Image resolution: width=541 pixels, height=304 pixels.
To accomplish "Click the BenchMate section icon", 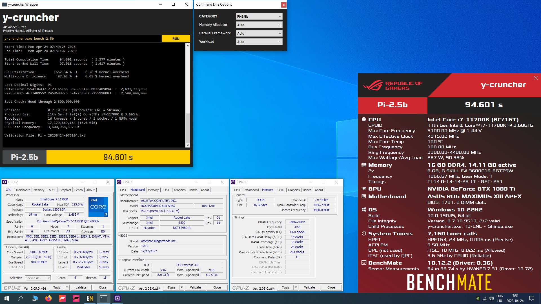I will [x=364, y=263].
